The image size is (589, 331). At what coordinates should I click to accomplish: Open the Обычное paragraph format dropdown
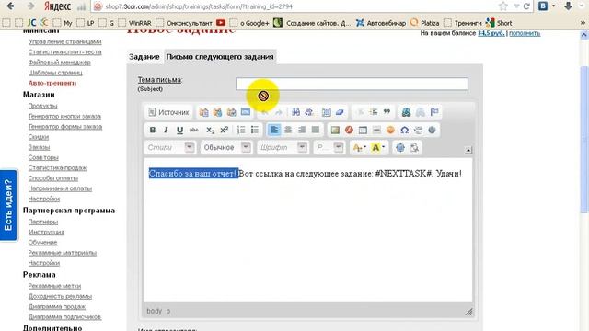click(x=226, y=147)
